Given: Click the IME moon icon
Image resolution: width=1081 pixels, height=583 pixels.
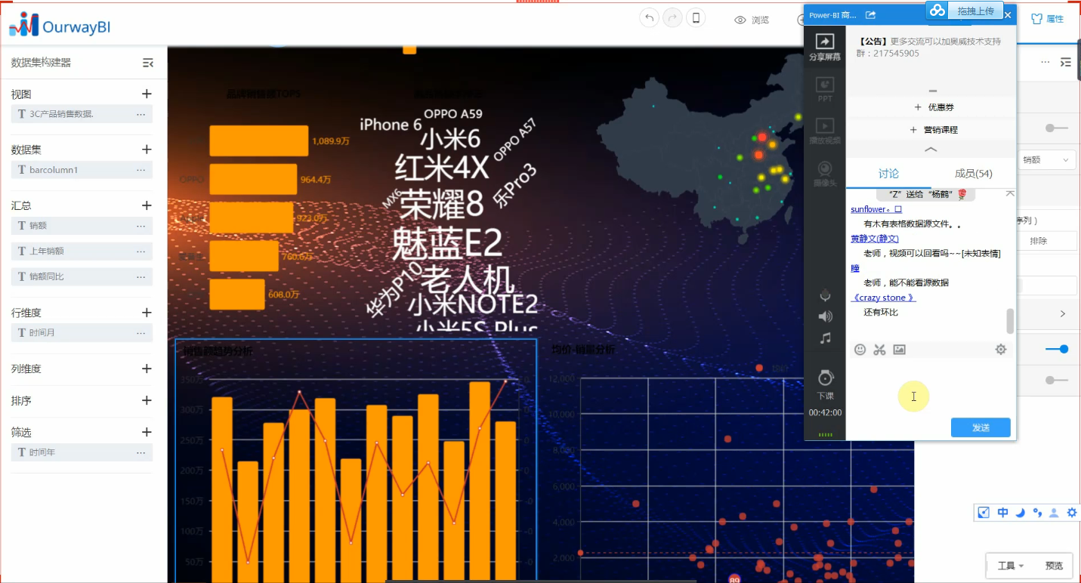Looking at the screenshot, I should [x=1020, y=513].
